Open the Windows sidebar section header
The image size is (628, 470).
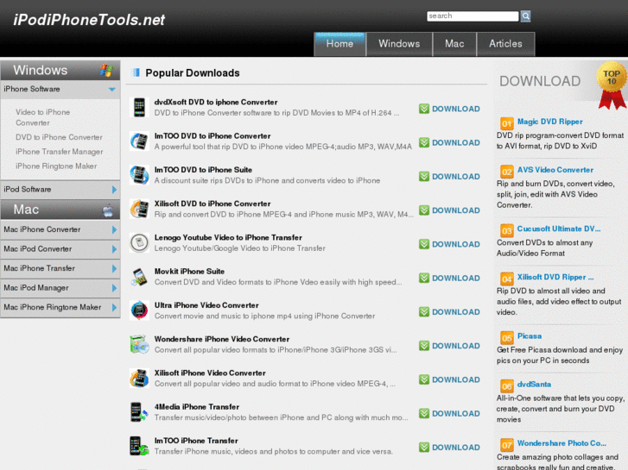tap(60, 71)
